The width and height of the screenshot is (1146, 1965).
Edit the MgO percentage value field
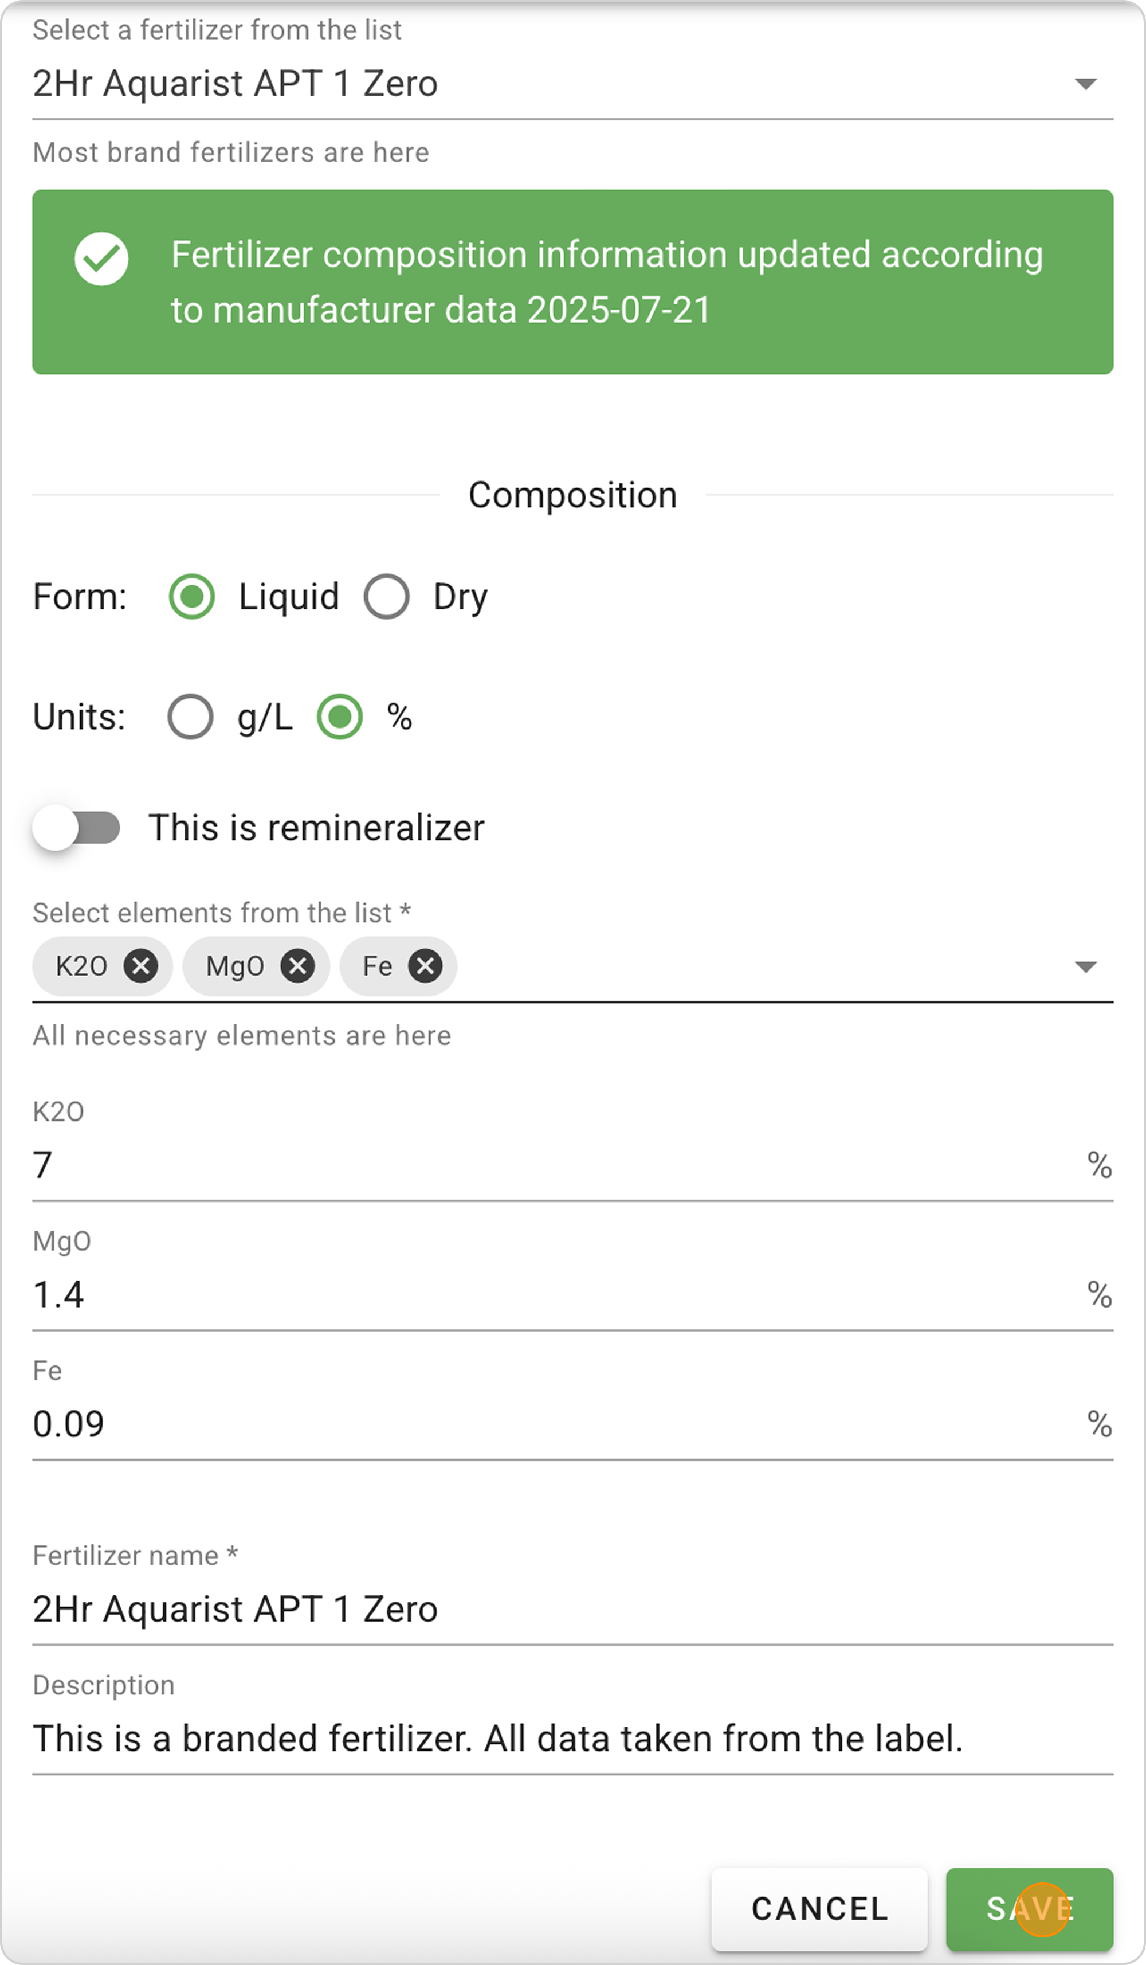point(545,1294)
